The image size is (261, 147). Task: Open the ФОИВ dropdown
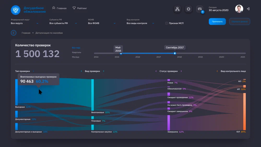pyautogui.click(x=102, y=23)
